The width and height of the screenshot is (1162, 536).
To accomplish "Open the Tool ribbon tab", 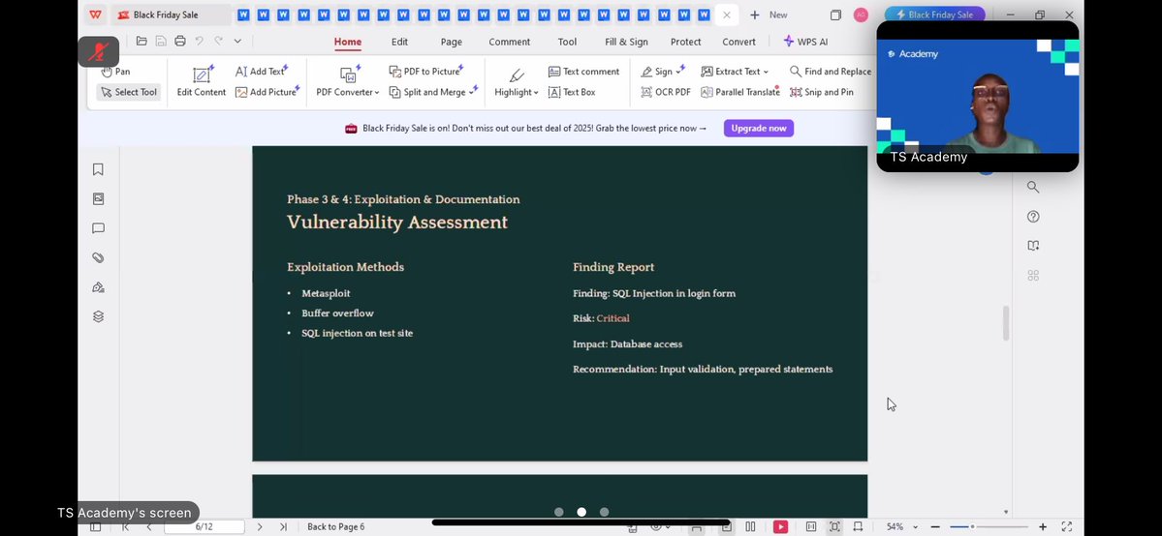I will (x=567, y=43).
